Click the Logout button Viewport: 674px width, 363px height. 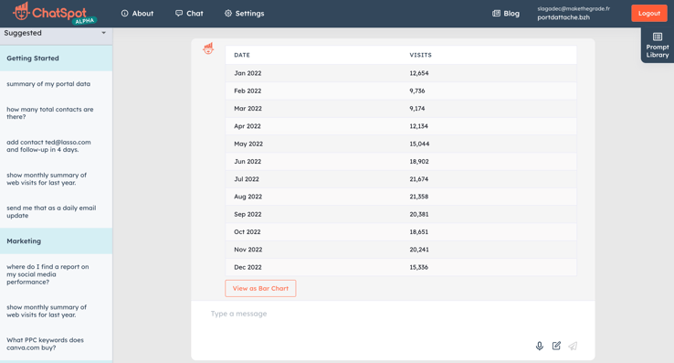pyautogui.click(x=649, y=14)
